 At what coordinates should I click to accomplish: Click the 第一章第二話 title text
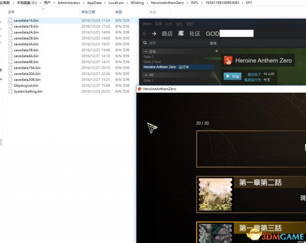pos(260,182)
